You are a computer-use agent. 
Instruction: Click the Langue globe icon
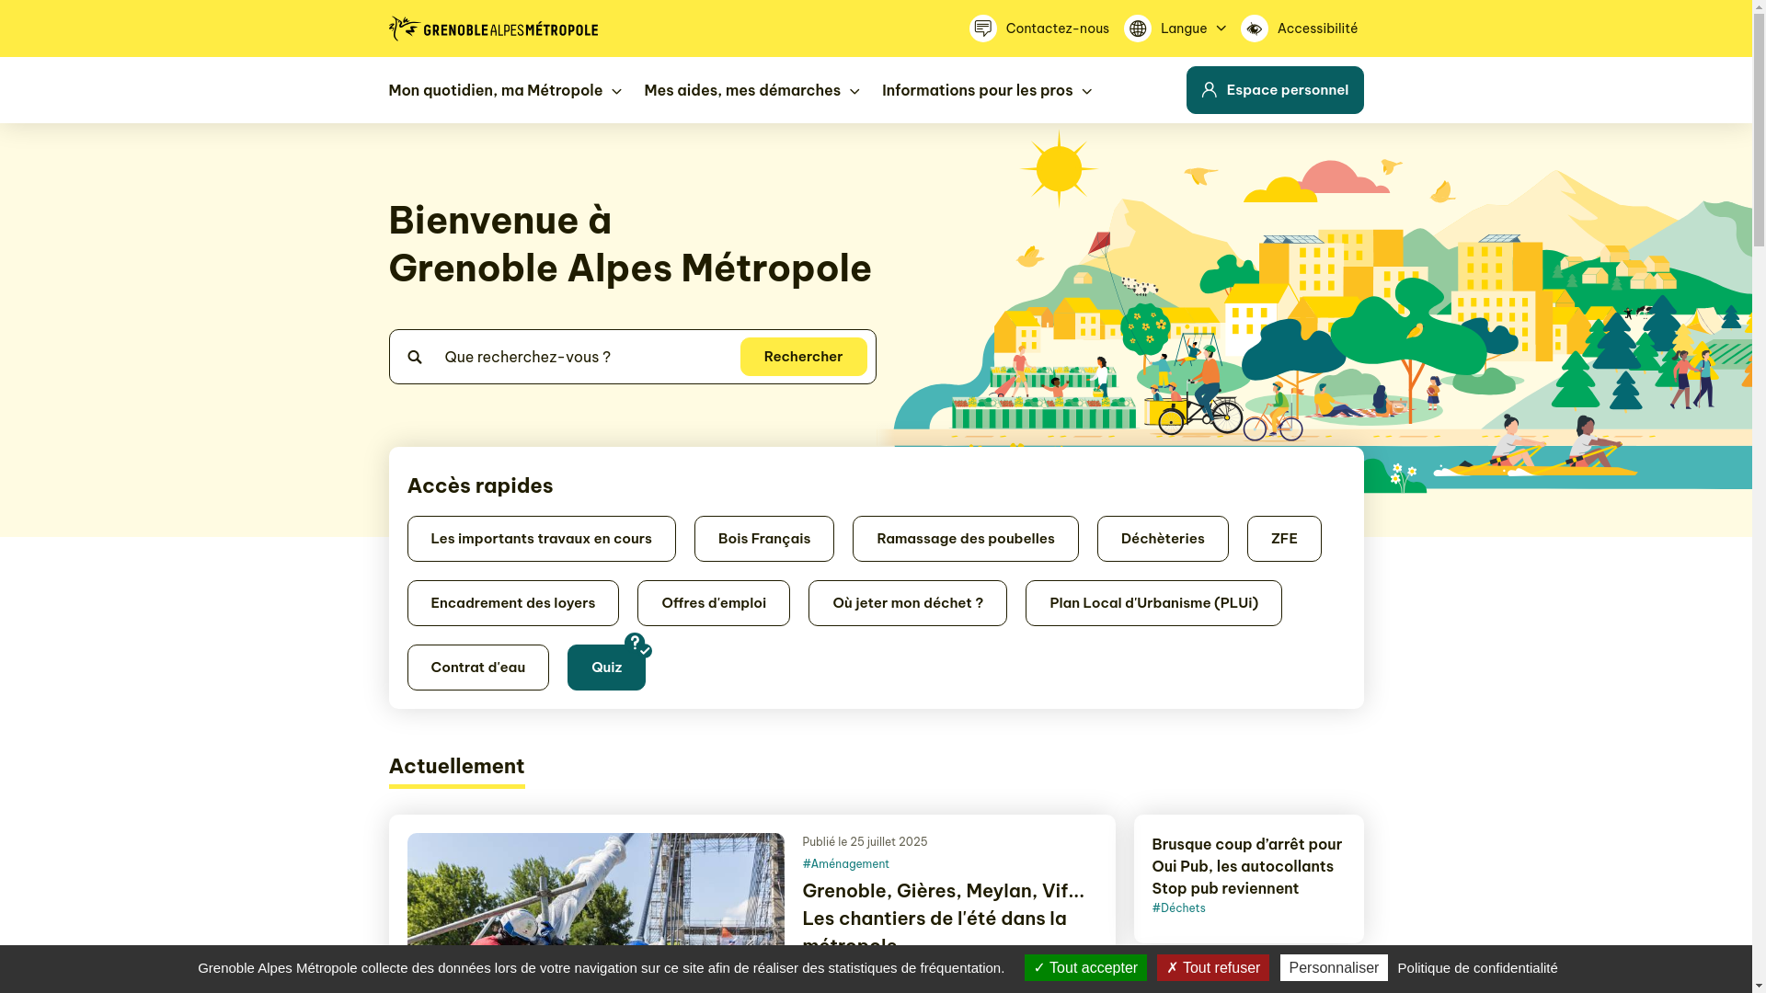click(x=1138, y=29)
